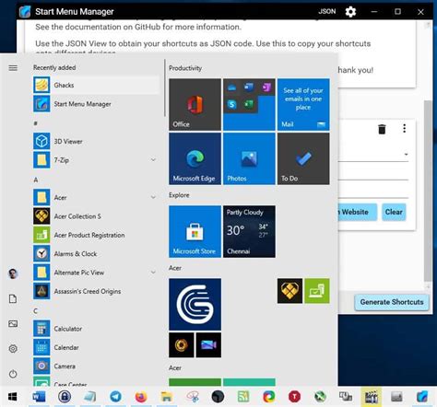Click the small video camera tile under Acer

(208, 345)
